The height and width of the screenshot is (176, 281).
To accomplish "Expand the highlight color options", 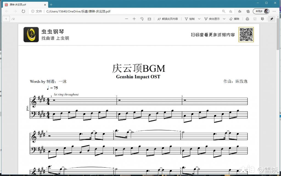I will click(x=223, y=19).
